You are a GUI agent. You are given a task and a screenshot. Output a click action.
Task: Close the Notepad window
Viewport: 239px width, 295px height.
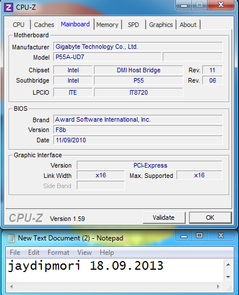click(221, 235)
